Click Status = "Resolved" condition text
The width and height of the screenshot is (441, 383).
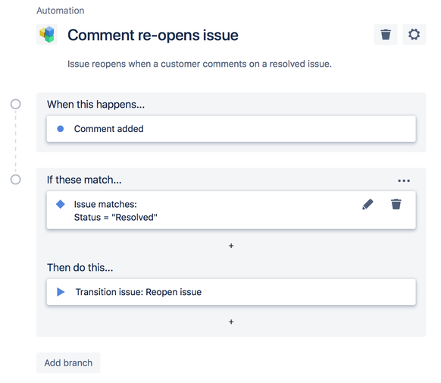click(116, 217)
